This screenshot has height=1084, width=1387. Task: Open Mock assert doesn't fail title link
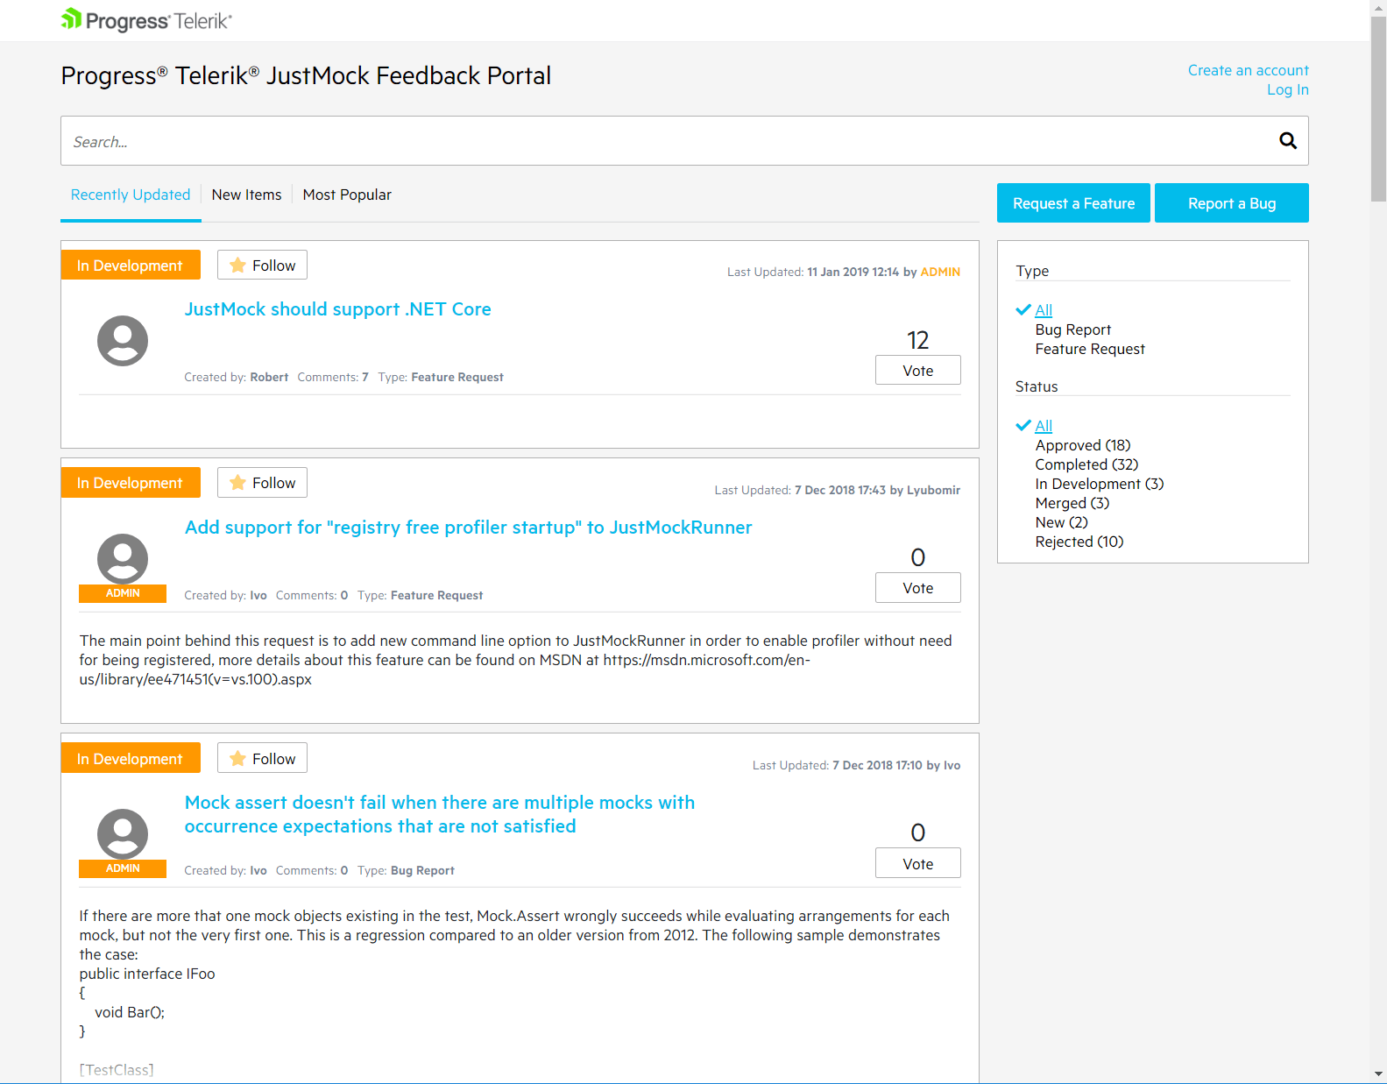(x=439, y=814)
